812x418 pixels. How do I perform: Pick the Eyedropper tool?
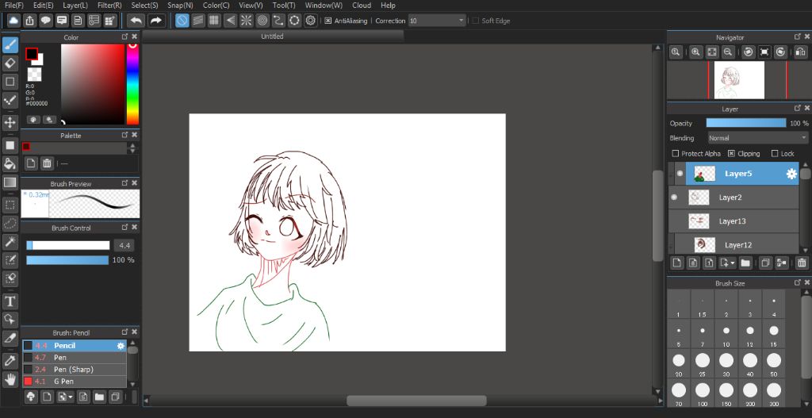[x=10, y=361]
